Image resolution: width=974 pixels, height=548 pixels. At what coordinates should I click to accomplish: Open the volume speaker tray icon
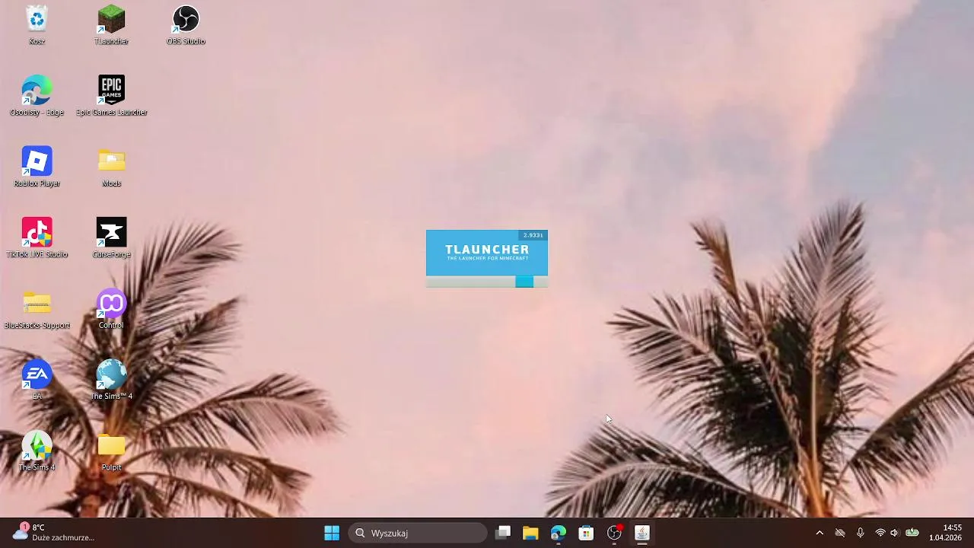[x=895, y=533]
